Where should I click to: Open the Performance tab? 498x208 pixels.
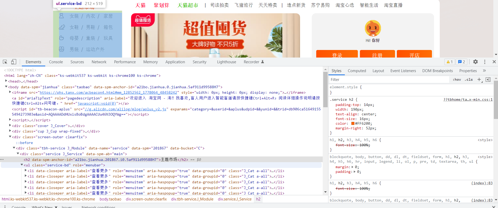(x=125, y=62)
